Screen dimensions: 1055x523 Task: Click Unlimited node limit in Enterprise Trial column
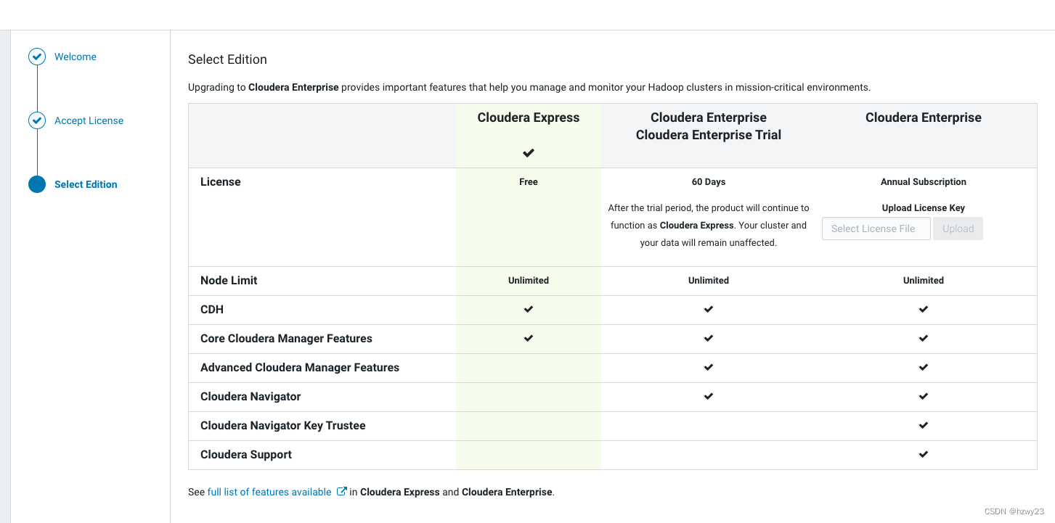[x=709, y=281]
